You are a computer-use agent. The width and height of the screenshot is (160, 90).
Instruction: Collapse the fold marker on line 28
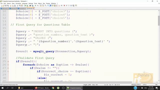point(8,71)
